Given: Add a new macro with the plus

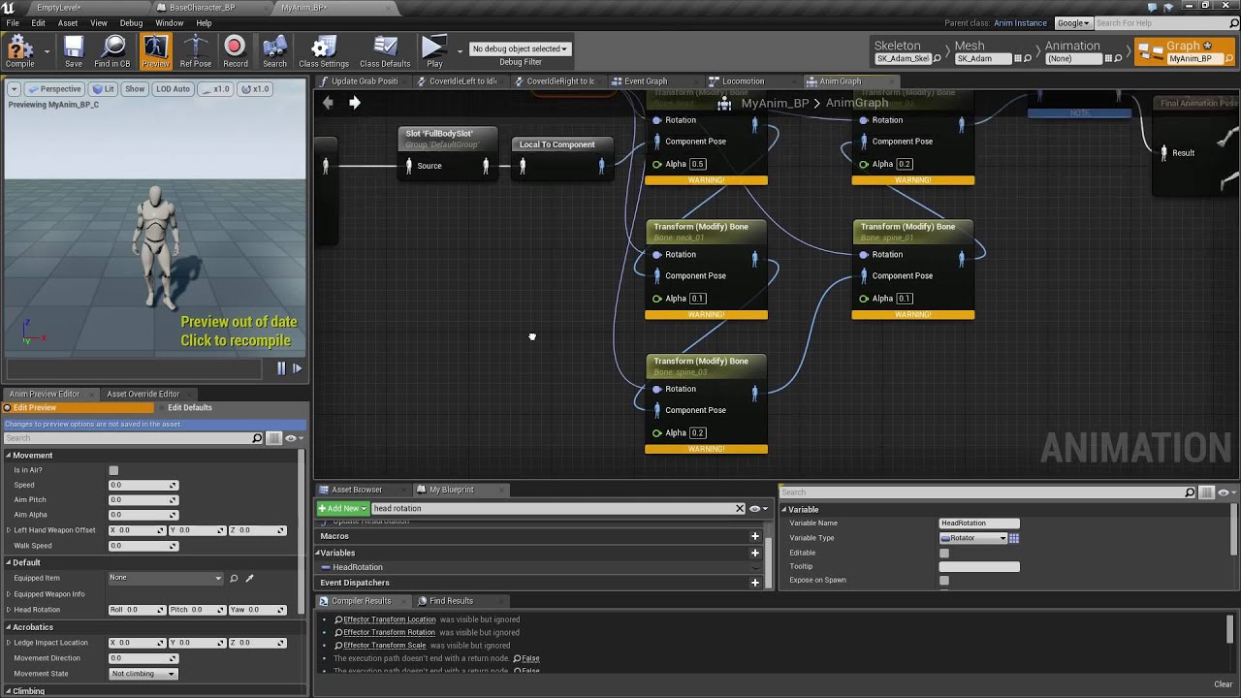Looking at the screenshot, I should 755,536.
